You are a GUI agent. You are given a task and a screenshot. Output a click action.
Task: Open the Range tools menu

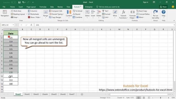(x=46, y=14)
